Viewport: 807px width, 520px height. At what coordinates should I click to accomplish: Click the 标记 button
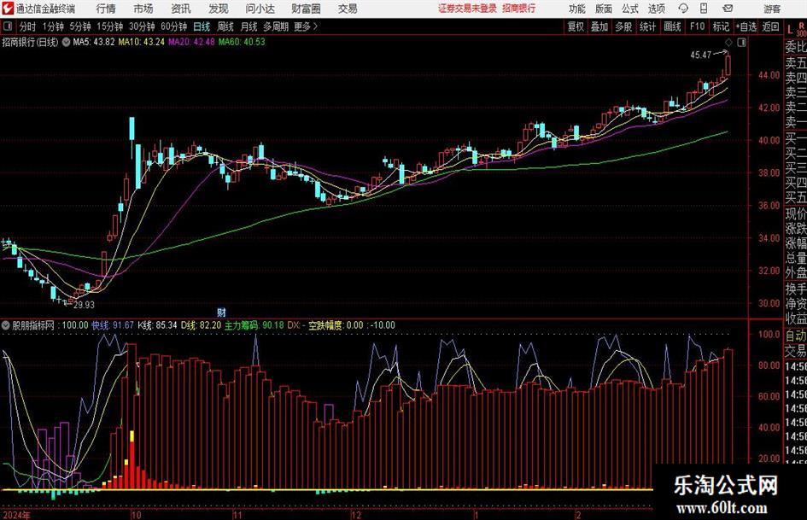coord(721,26)
